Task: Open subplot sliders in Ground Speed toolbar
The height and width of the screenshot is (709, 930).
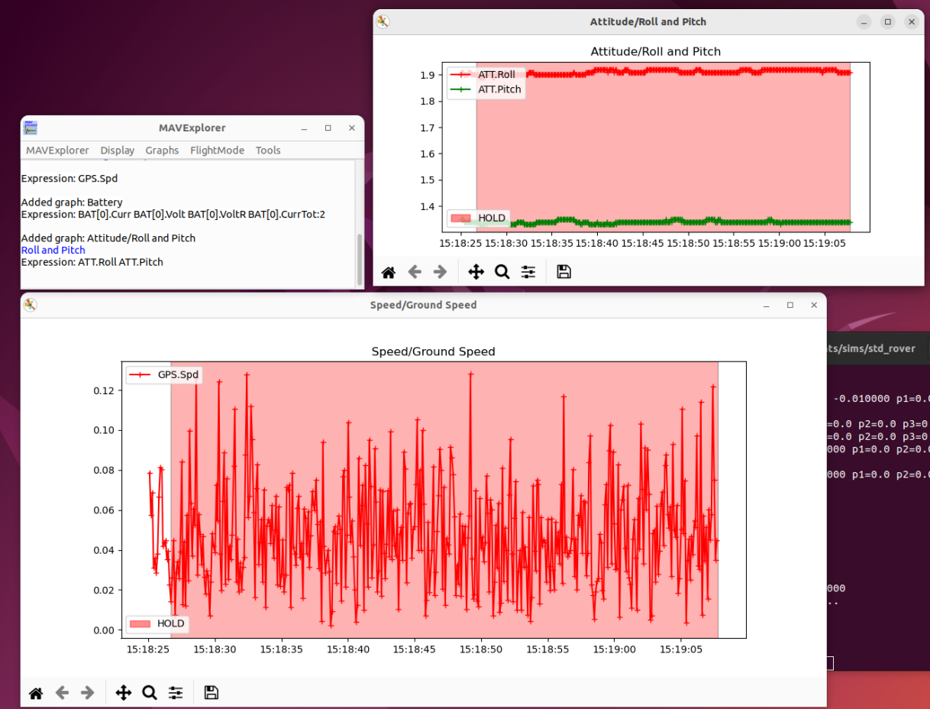Action: 176,693
